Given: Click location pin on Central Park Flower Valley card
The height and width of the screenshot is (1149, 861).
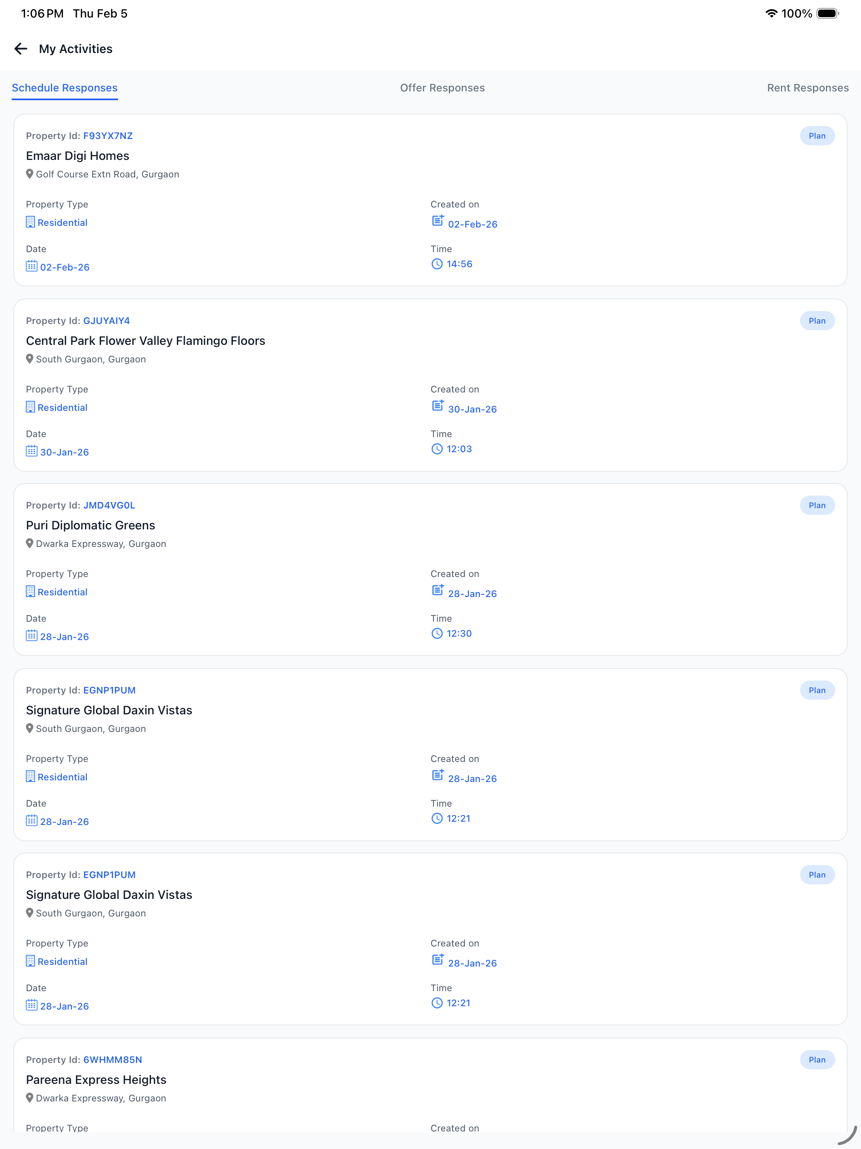Looking at the screenshot, I should pos(30,359).
